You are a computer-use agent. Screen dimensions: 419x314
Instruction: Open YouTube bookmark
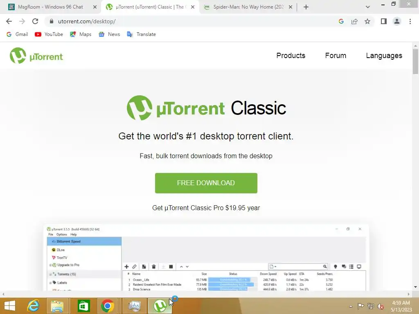[49, 34]
